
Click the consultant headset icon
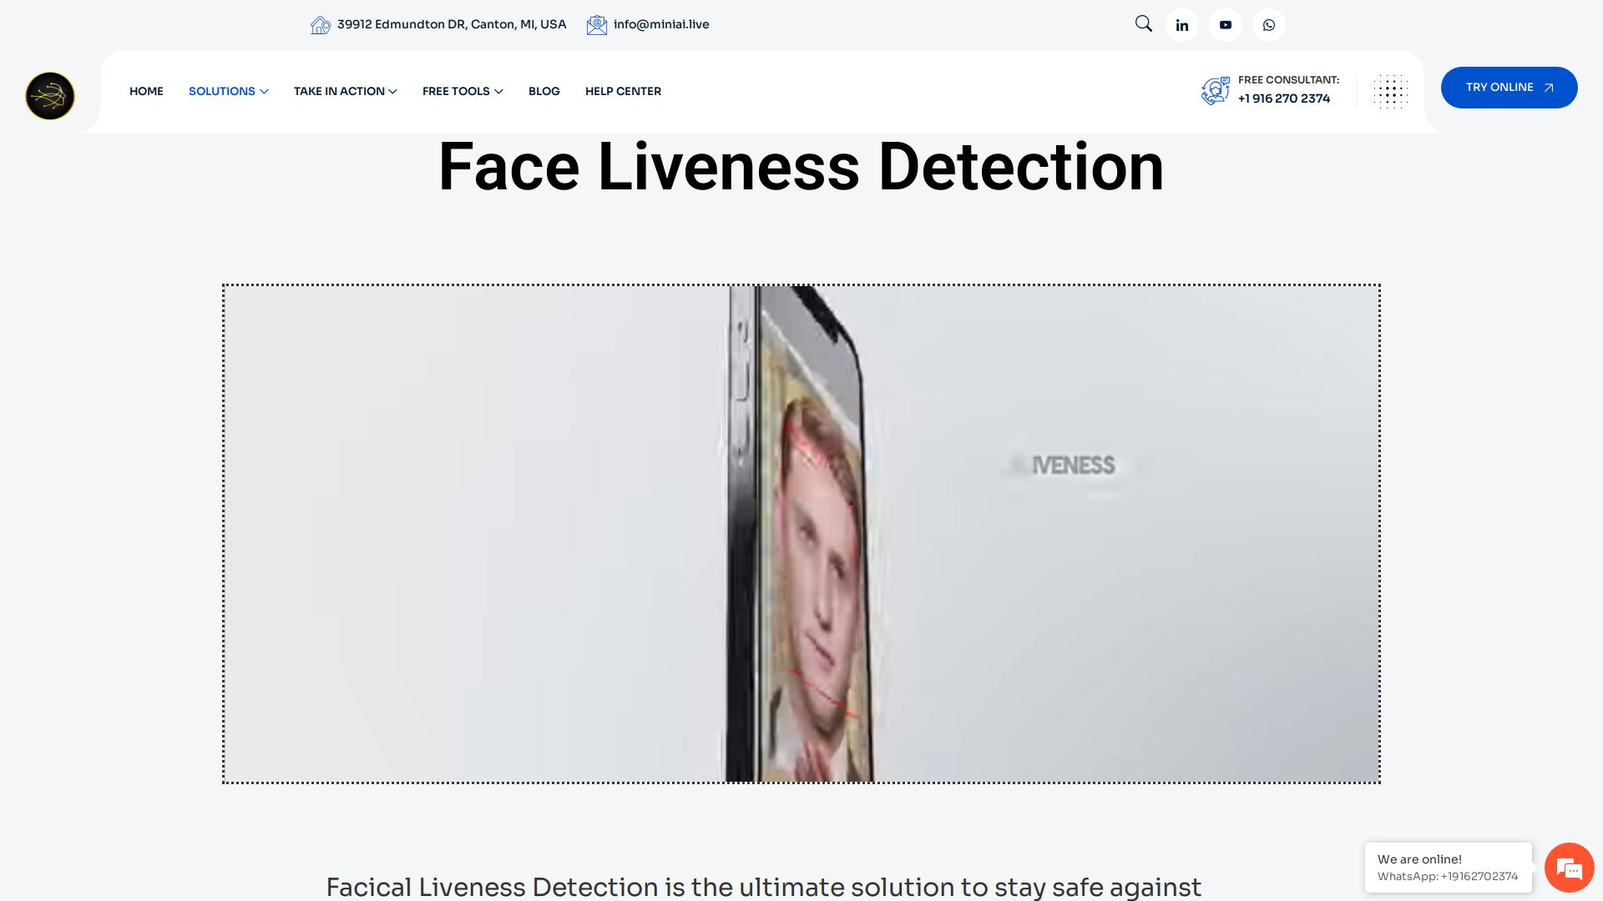click(x=1215, y=90)
